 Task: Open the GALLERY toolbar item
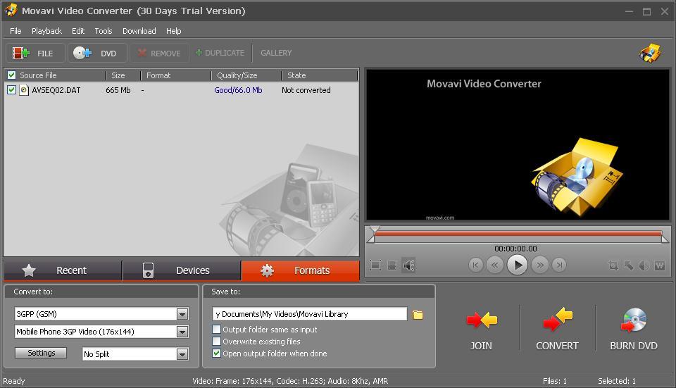tap(276, 53)
